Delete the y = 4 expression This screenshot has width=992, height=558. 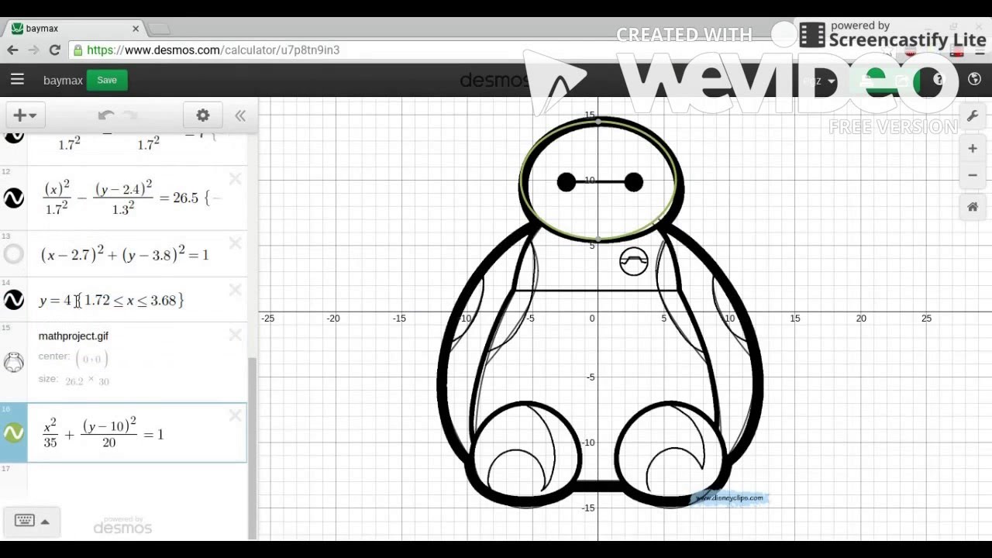pyautogui.click(x=236, y=290)
